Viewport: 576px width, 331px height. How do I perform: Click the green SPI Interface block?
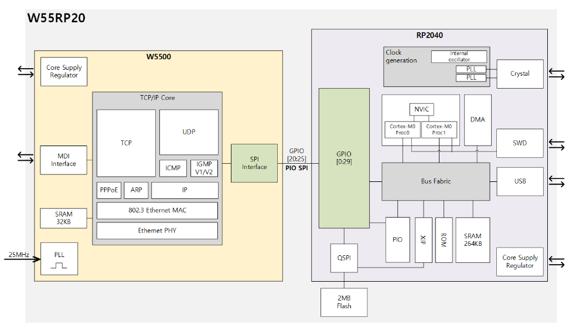pyautogui.click(x=254, y=163)
